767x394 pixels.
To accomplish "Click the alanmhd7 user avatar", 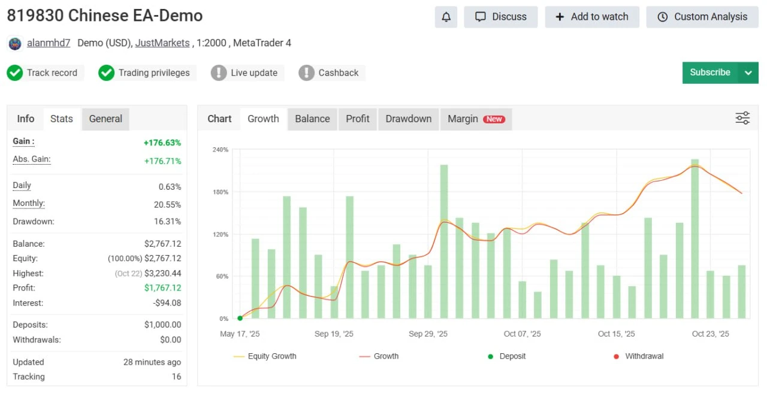I will 15,43.
